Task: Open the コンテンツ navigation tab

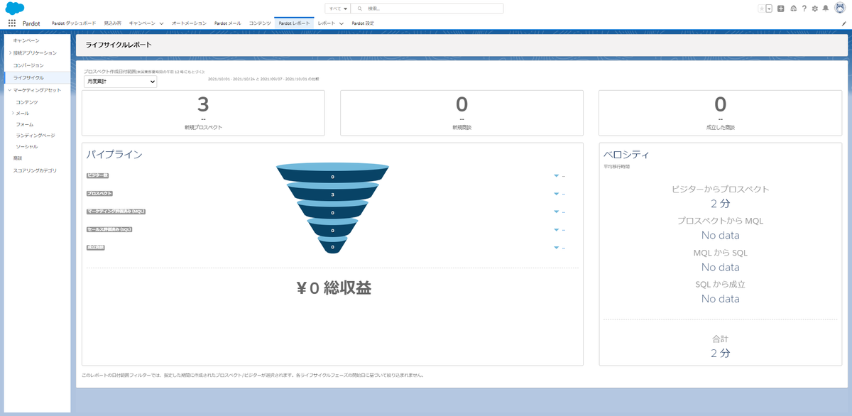Action: (260, 23)
